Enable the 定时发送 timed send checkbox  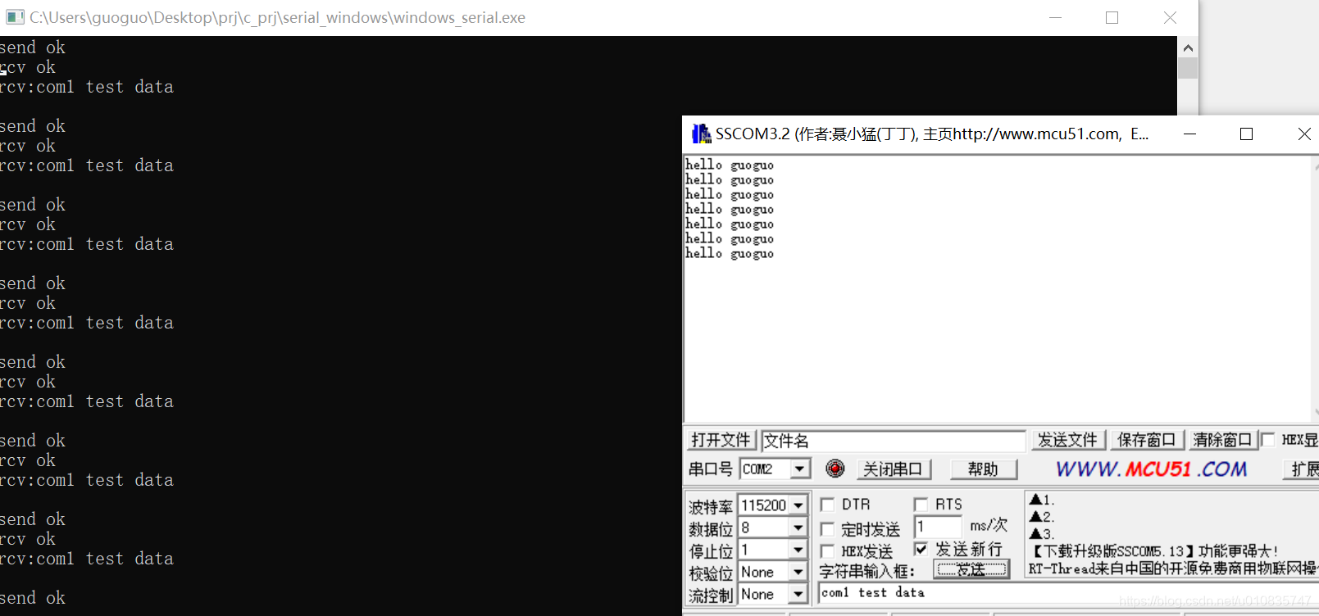click(x=828, y=529)
